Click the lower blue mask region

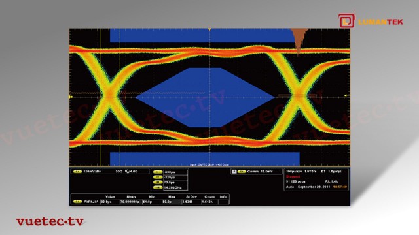tap(205, 159)
